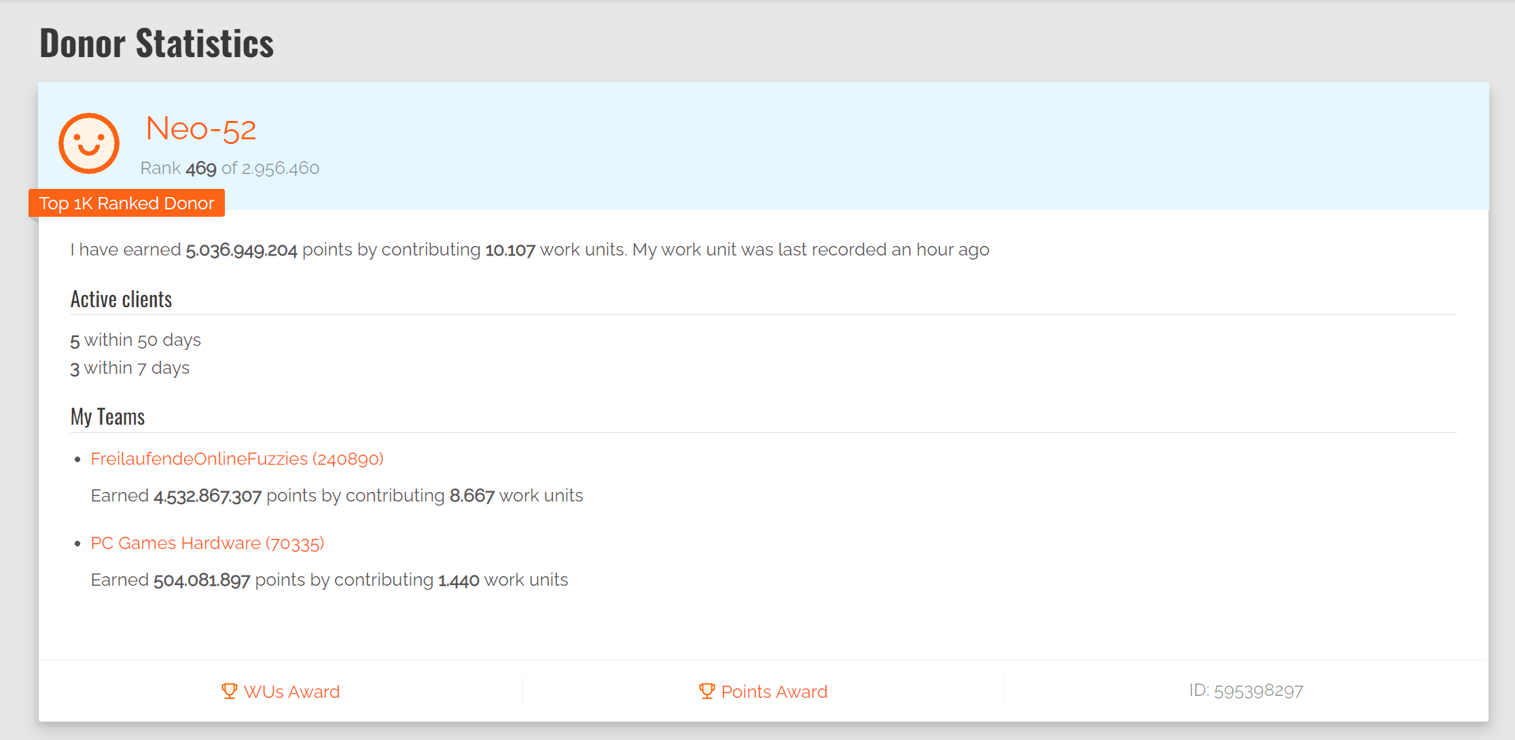The image size is (1515, 740).
Task: Click the 504.081.897 team points figure
Action: (202, 580)
